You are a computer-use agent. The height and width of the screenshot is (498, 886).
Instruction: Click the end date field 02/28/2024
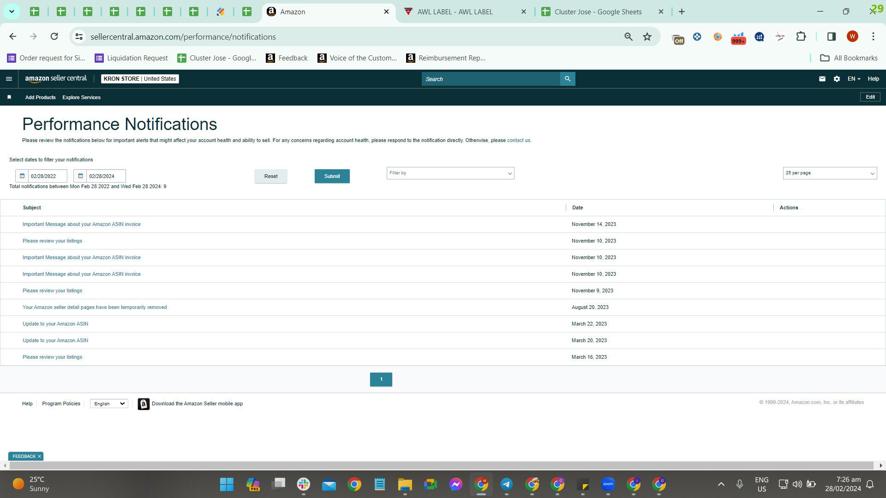click(x=106, y=176)
